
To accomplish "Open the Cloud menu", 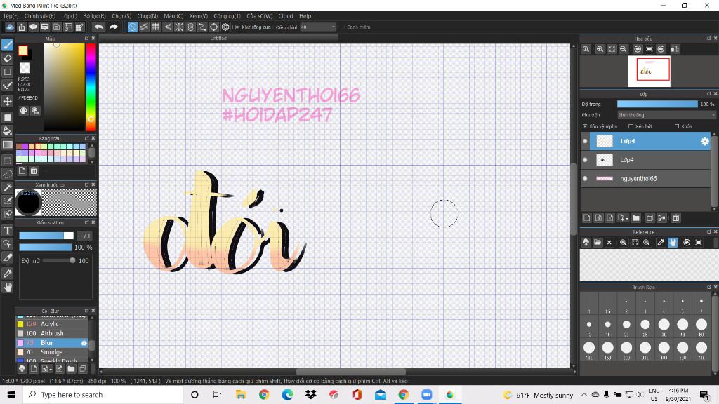I will (x=286, y=16).
